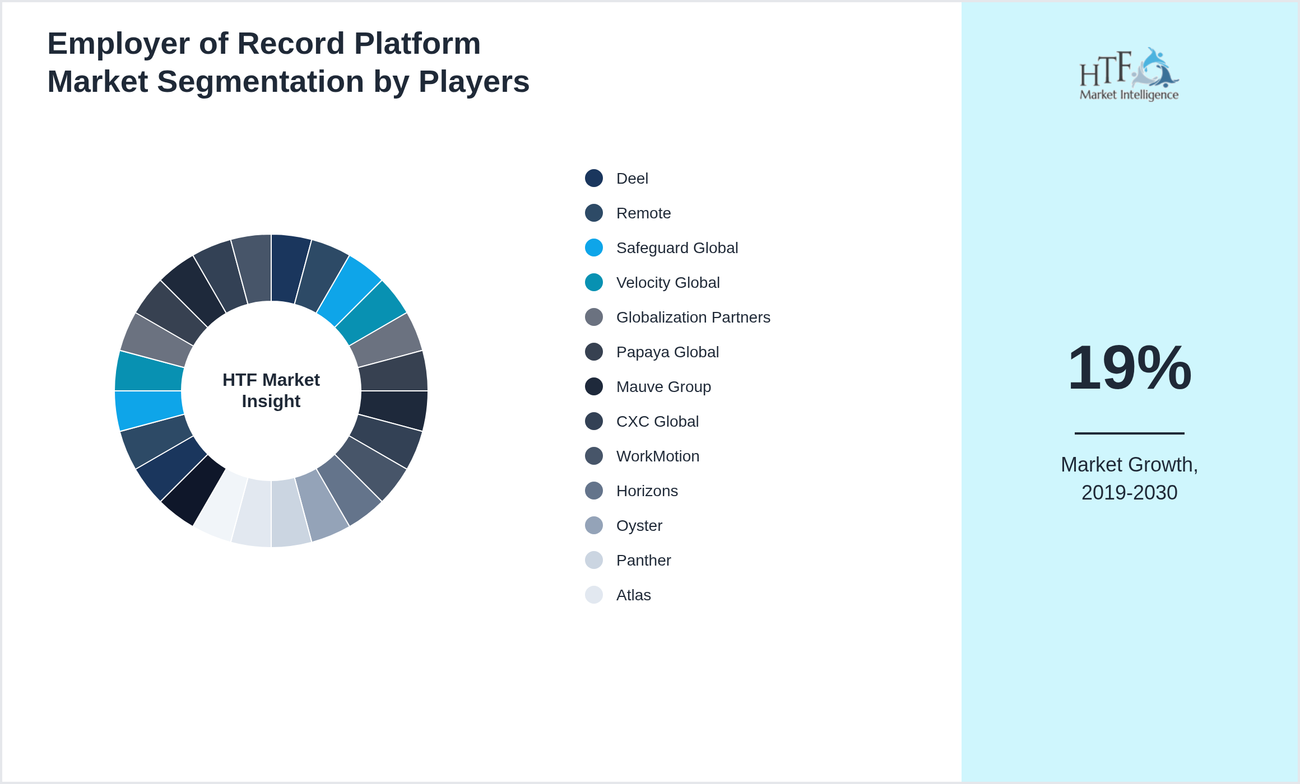Select the Papaya Global legend label
The width and height of the screenshot is (1300, 784).
(667, 352)
